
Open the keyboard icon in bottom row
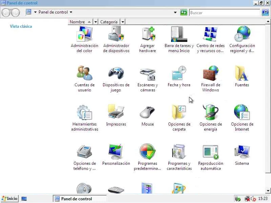116,190
